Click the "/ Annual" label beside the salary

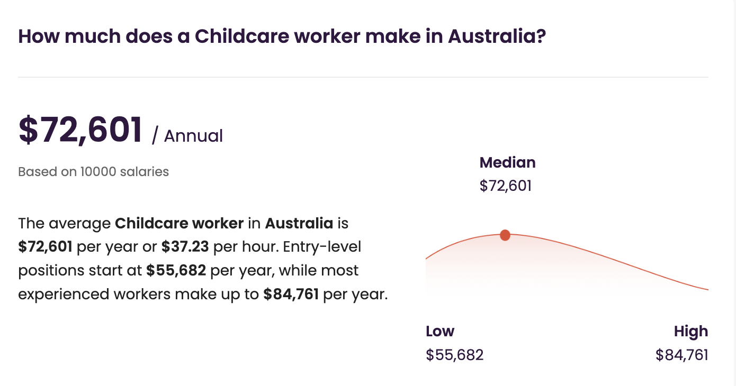coord(187,136)
